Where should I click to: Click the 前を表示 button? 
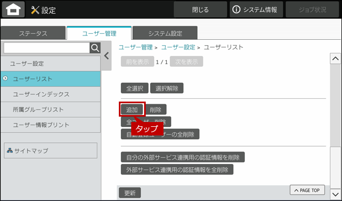click(138, 61)
